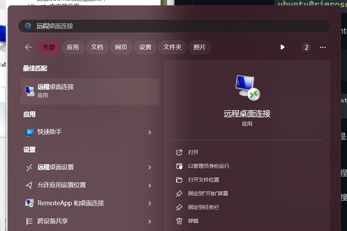Expand 允许应用设置位置 chevron arrow
This screenshot has width=347, height=231.
150,185
